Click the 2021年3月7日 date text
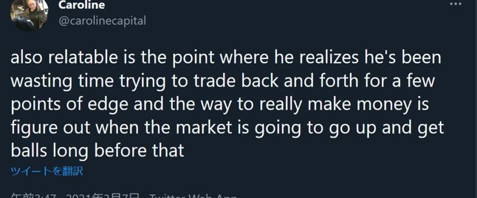Viewport: 477px width, 198px height. point(103,196)
